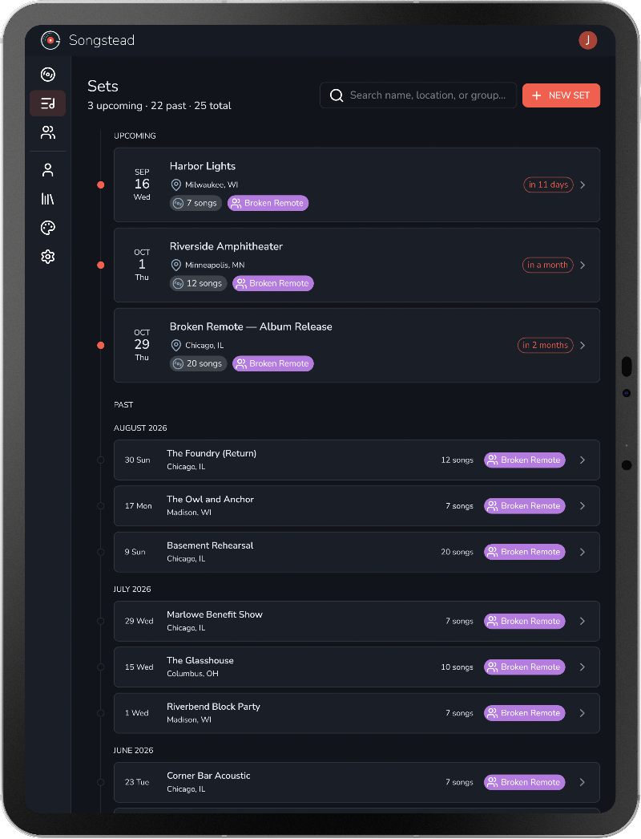Click the search magnifier icon
The height and width of the screenshot is (839, 641).
[337, 95]
